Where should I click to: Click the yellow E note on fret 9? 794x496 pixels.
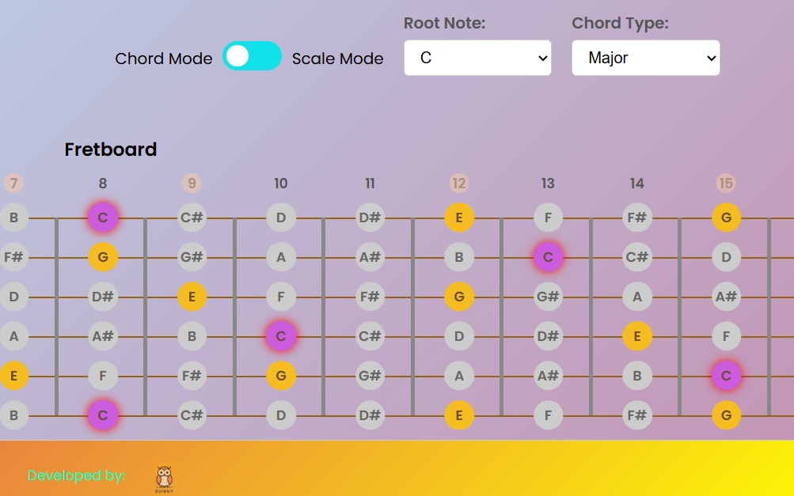coord(192,297)
